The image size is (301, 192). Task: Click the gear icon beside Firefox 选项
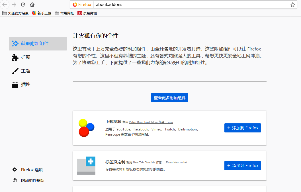[15, 170]
